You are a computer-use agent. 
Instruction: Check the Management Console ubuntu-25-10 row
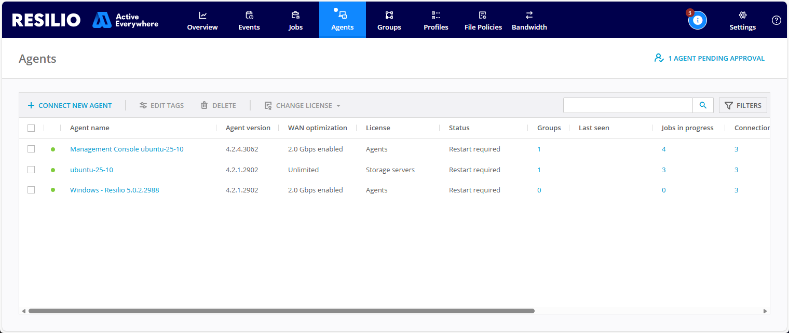pyautogui.click(x=31, y=149)
